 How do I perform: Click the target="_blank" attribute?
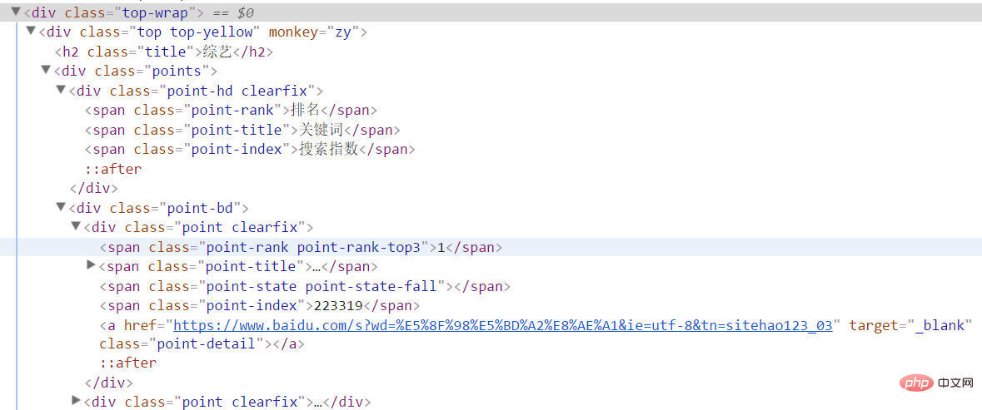click(x=910, y=326)
